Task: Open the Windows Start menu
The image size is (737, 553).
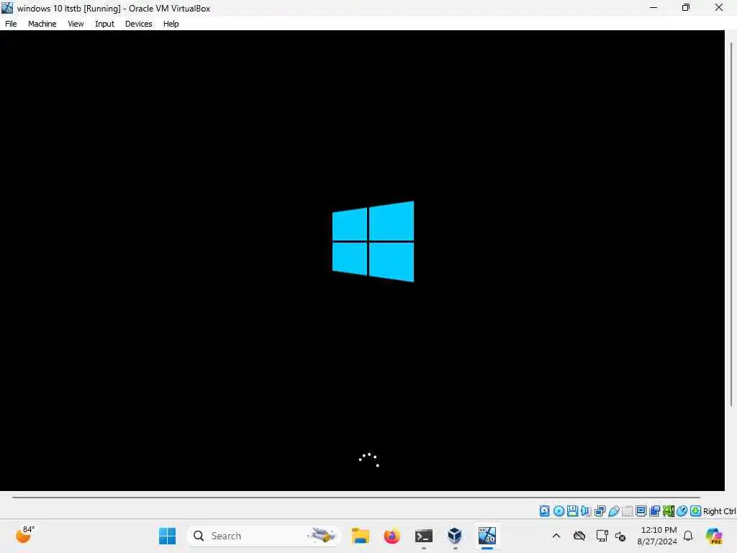Action: pos(167,536)
